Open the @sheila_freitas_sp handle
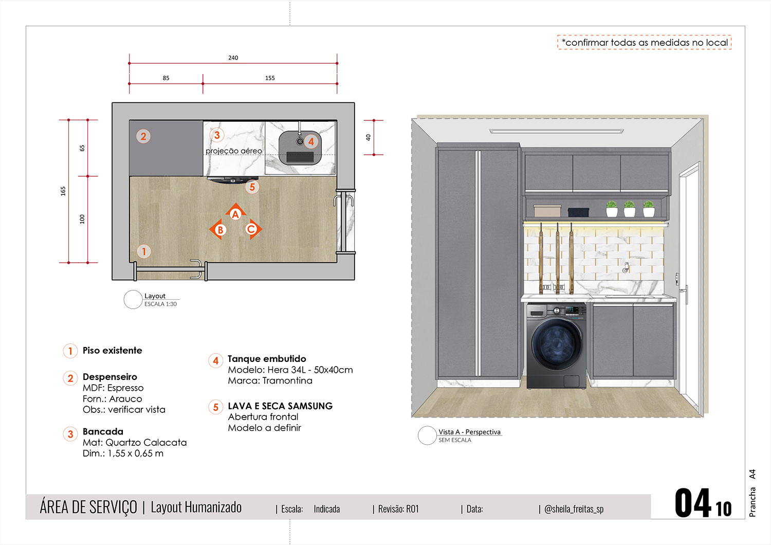The height and width of the screenshot is (545, 771). click(573, 509)
